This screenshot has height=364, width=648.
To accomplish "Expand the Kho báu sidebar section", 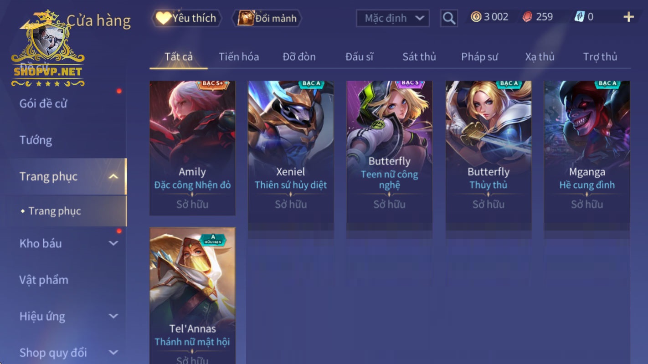I will 113,243.
